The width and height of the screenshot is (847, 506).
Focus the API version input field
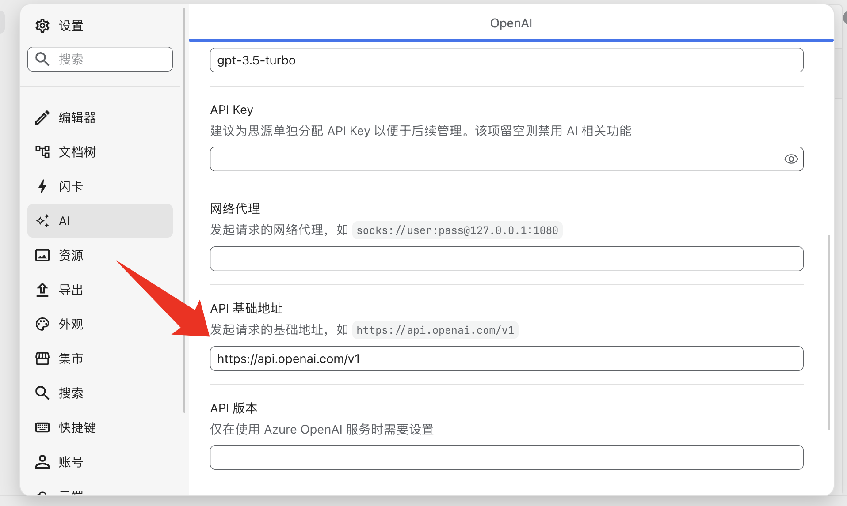[x=506, y=457]
